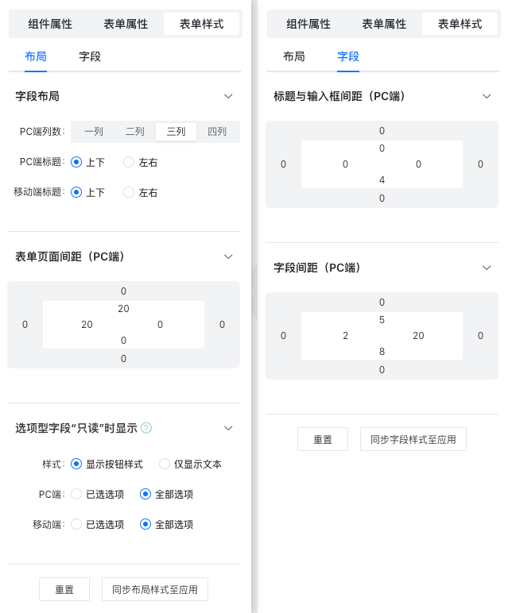508x613 pixels.
Task: Open the 字段 sub-tab in left panel
Action: click(90, 56)
